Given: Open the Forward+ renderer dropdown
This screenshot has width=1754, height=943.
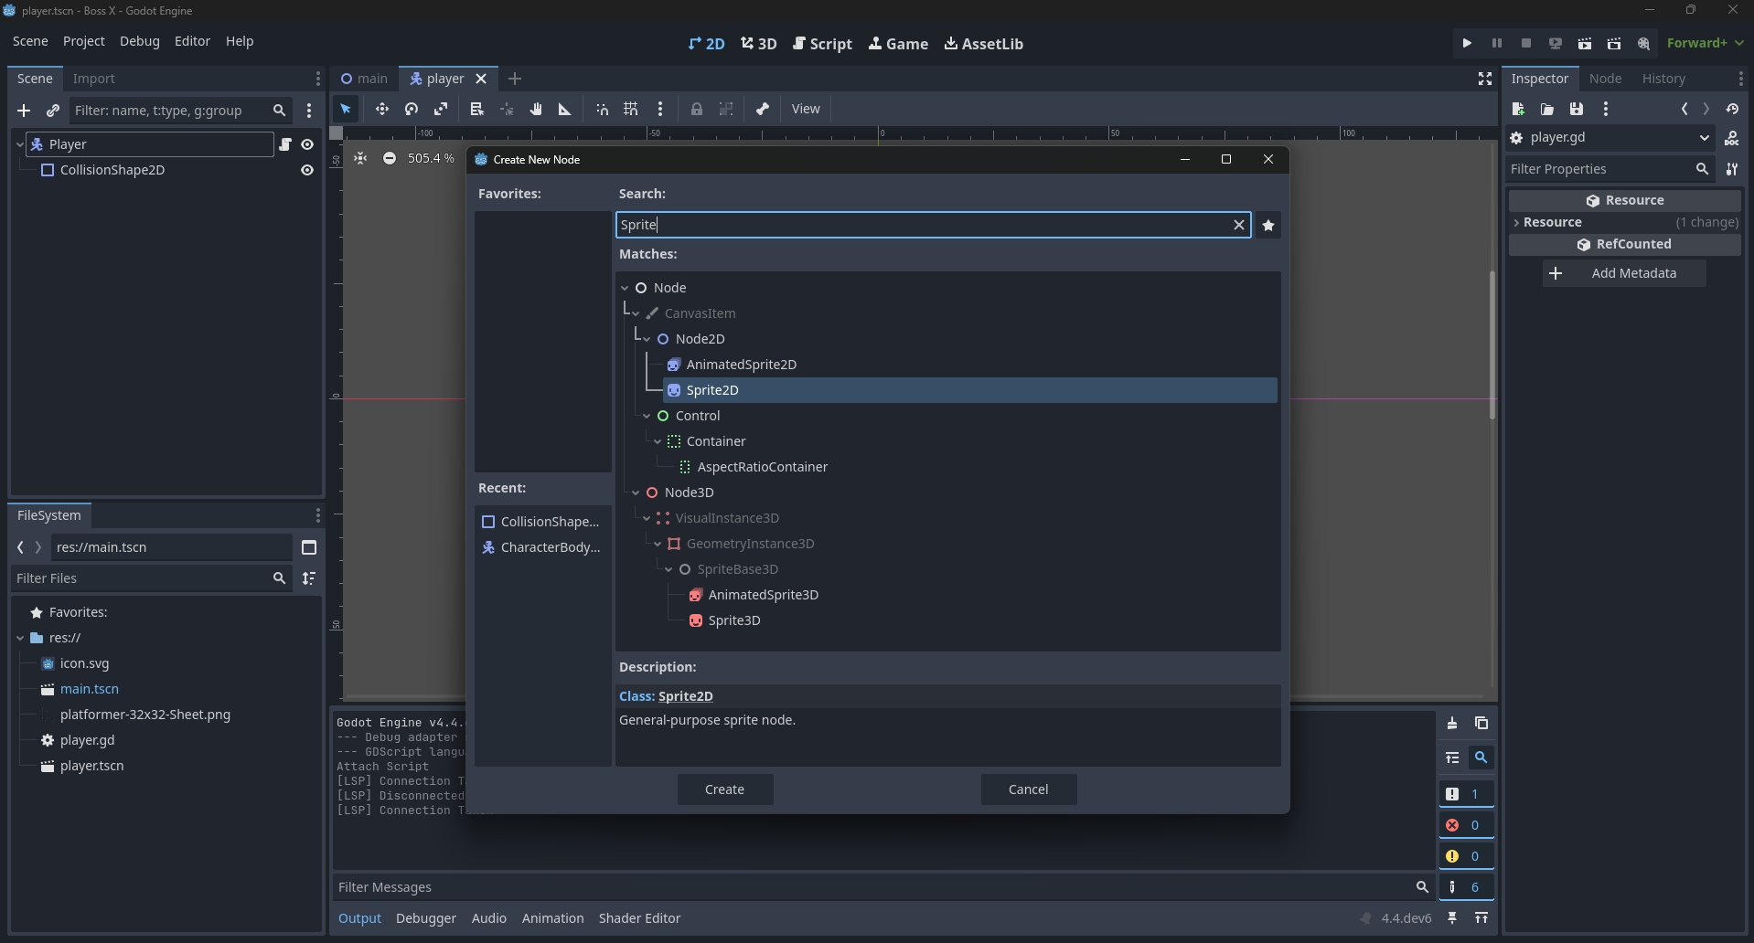Looking at the screenshot, I should click(x=1705, y=43).
